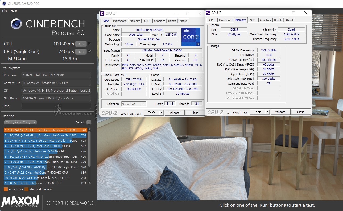Image resolution: width=343 pixels, height=211 pixels.
Task: Click the left CPU-Z window title icon
Action: [102, 13]
